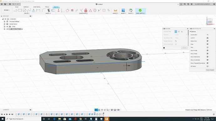
Task: Switch to the Surface tab
Action: click(26, 7)
